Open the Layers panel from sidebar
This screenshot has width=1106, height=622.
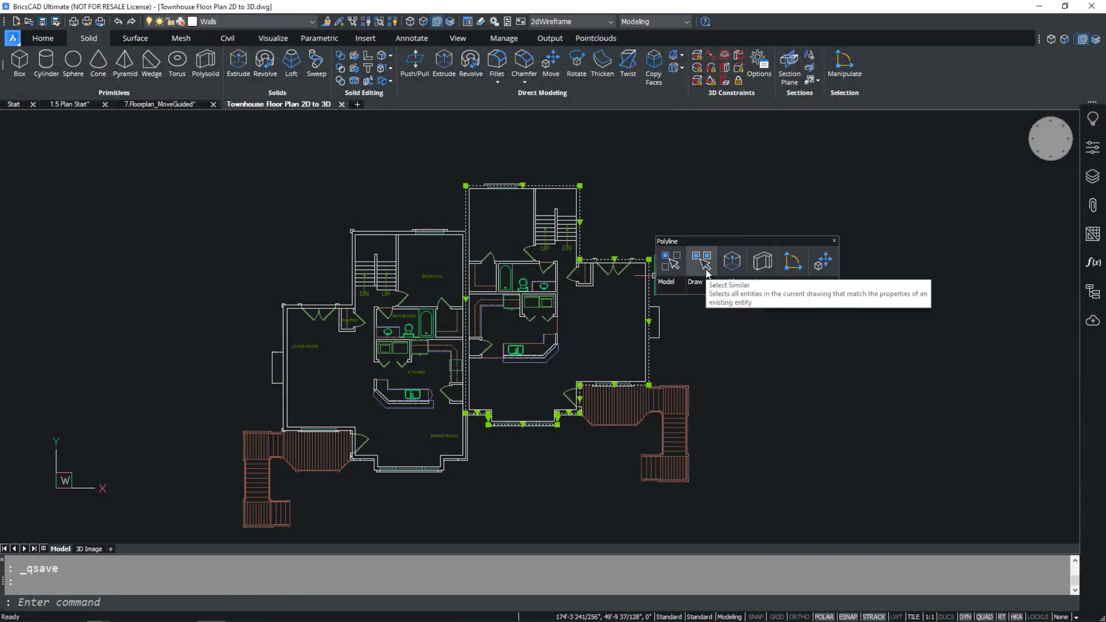1092,176
